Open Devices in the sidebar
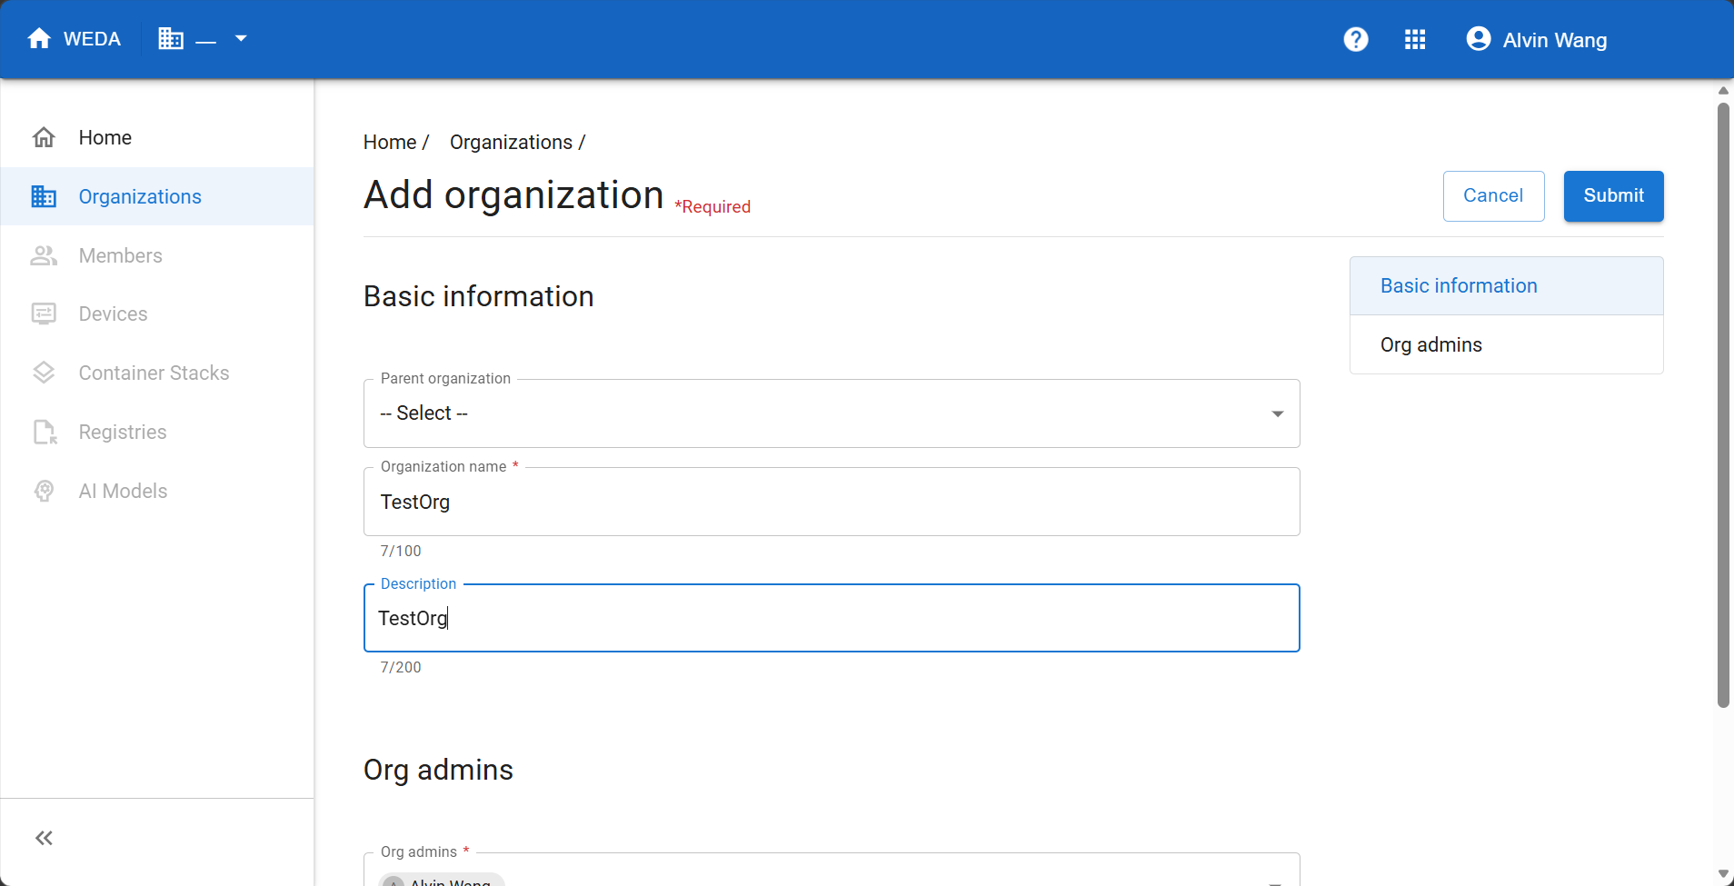This screenshot has height=886, width=1734. click(x=157, y=314)
